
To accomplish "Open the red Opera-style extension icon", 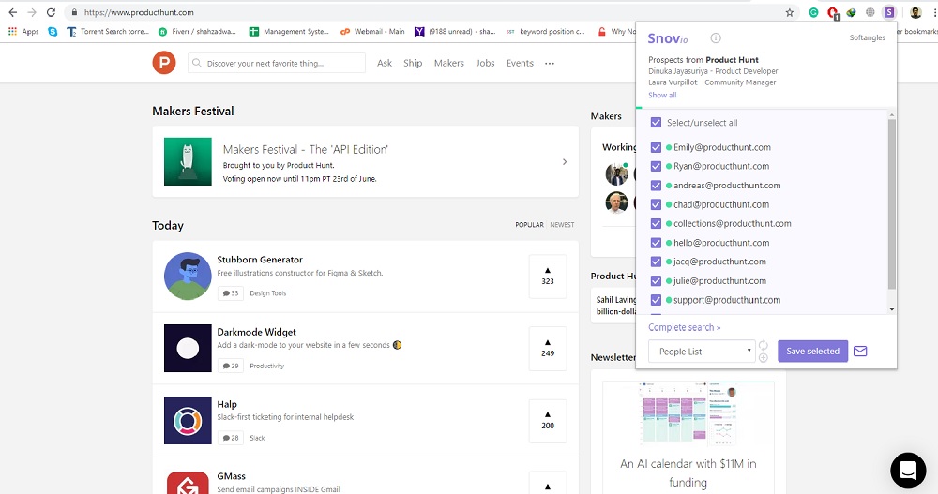I will [x=833, y=12].
